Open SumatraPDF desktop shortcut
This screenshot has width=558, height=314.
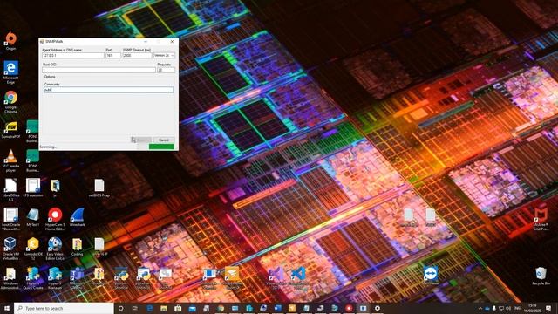tap(10, 130)
